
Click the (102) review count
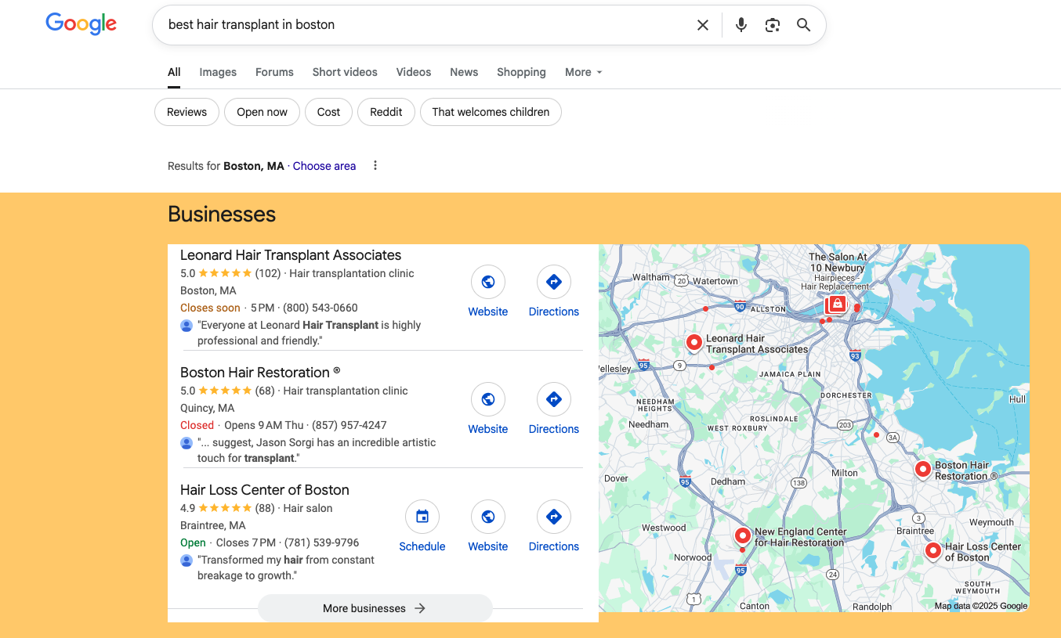click(268, 273)
